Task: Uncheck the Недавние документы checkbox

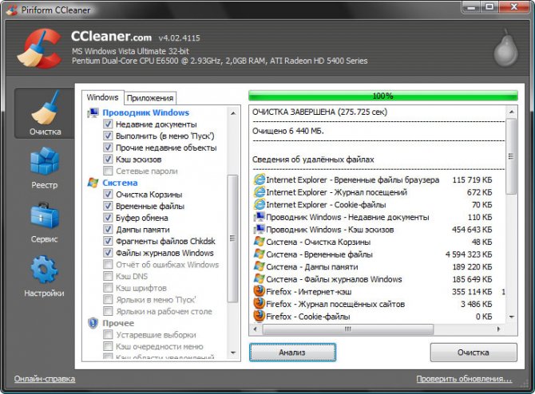Action: [108, 124]
